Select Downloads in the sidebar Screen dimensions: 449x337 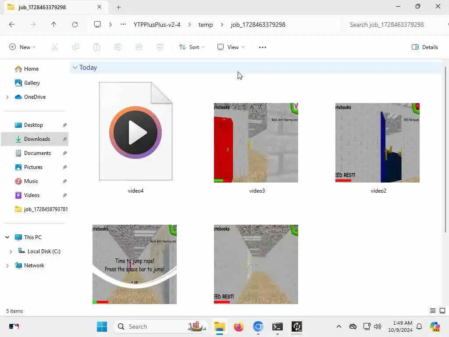35,139
